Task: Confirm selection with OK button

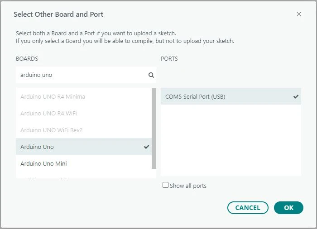Action: tap(288, 208)
